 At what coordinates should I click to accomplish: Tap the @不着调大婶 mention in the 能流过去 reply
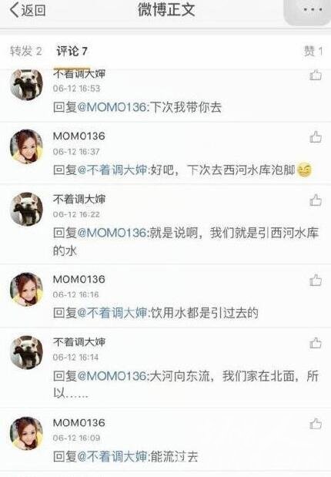pyautogui.click(x=112, y=456)
